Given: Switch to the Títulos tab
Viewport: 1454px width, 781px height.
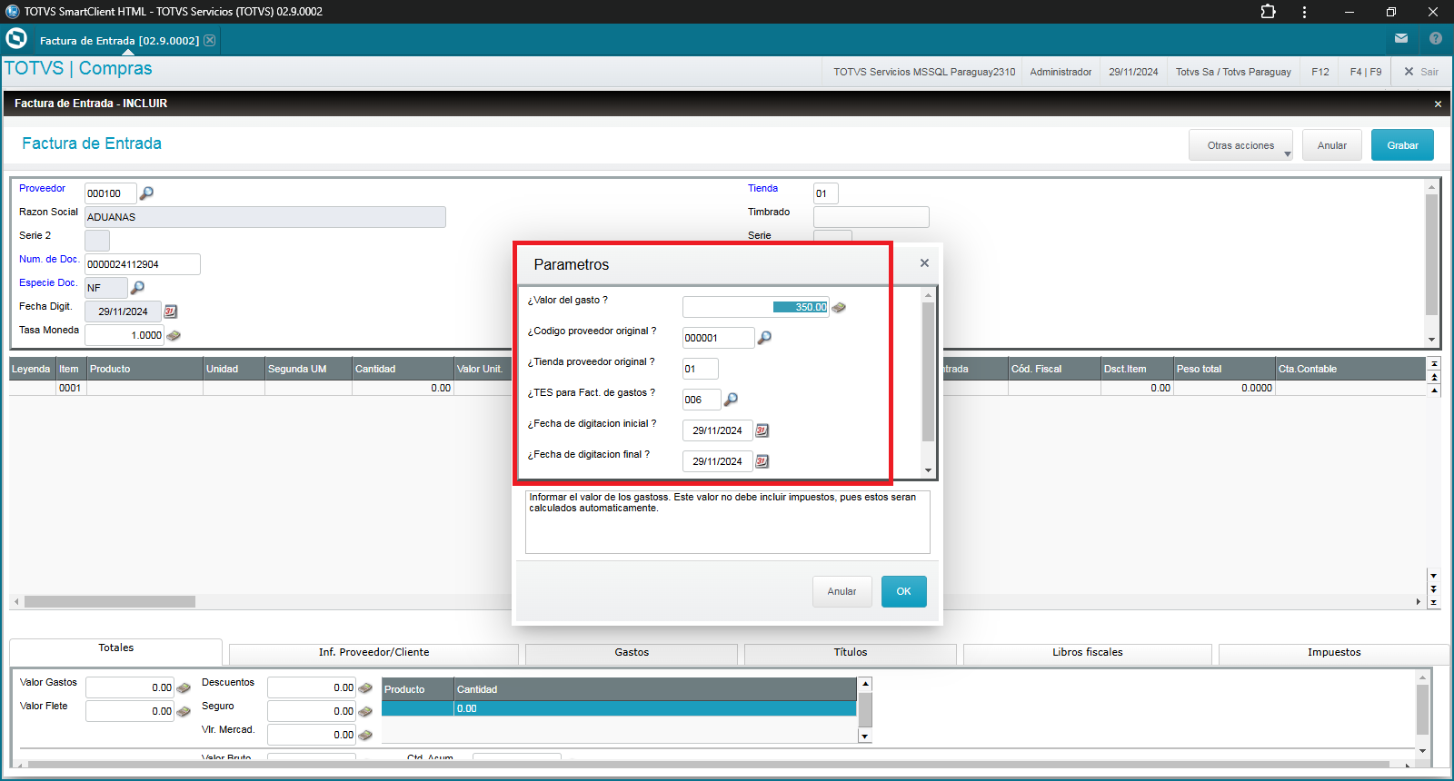Looking at the screenshot, I should (x=851, y=653).
